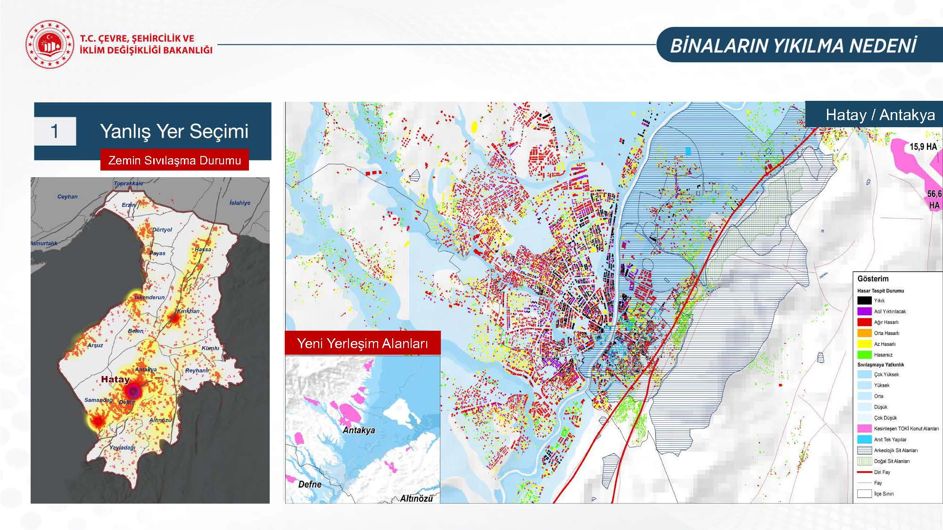The image size is (943, 530).
Task: Select the pink Kesinleşen TOKİ Konut symbol
Action: pyautogui.click(x=864, y=429)
